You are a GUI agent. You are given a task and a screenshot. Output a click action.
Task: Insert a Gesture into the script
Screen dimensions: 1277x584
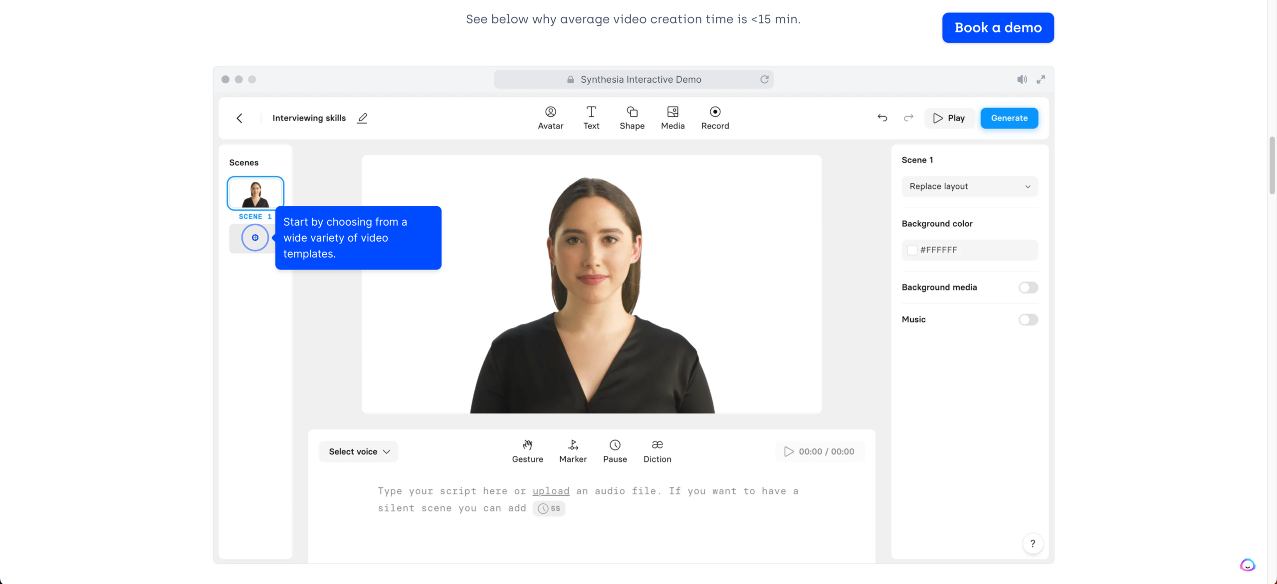click(x=527, y=450)
